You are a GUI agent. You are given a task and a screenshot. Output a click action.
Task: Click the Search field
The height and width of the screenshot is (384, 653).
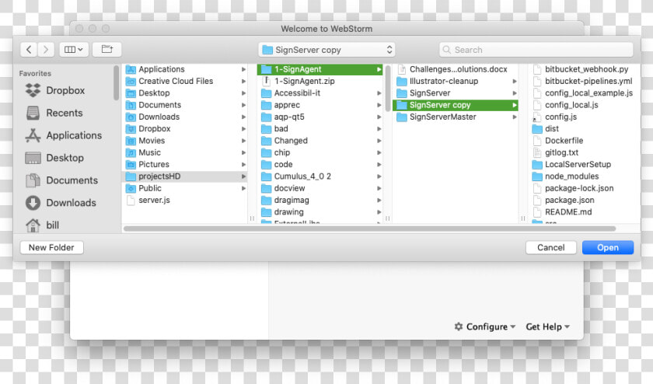coord(536,50)
